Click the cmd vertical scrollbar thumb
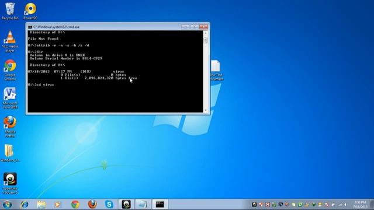374x210 pixels. point(206,40)
